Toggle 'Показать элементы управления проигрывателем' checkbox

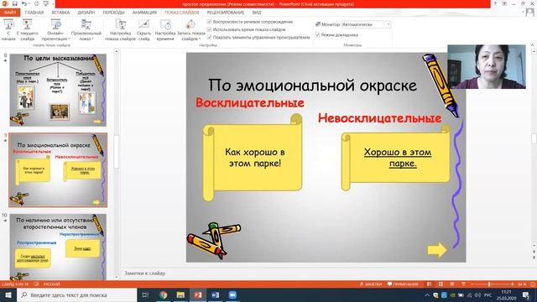pyautogui.click(x=209, y=37)
